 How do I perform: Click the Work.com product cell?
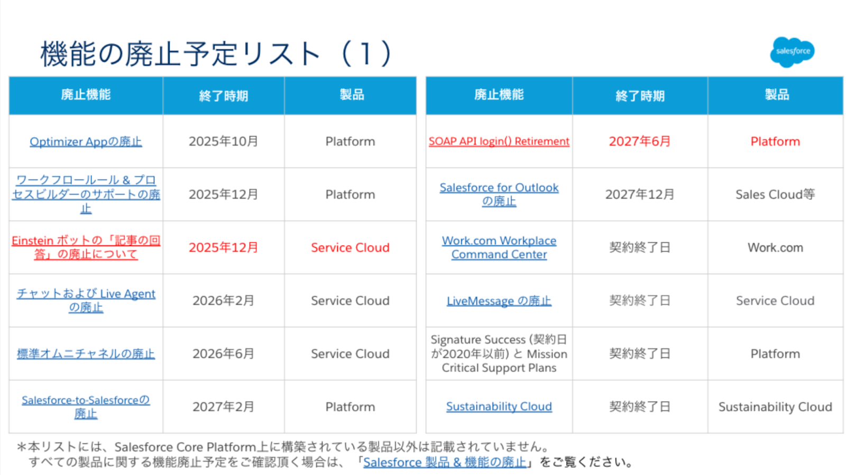coord(775,248)
